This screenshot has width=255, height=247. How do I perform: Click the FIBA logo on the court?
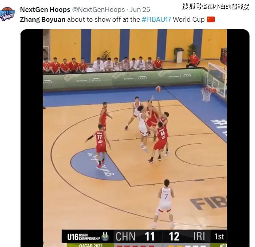pyautogui.click(x=209, y=203)
